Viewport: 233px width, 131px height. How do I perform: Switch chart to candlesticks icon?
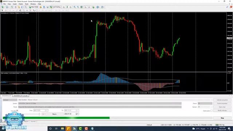click(67, 7)
